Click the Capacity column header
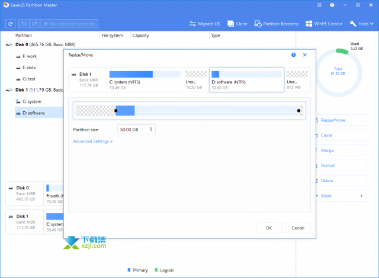This screenshot has height=278, width=379. click(x=140, y=35)
